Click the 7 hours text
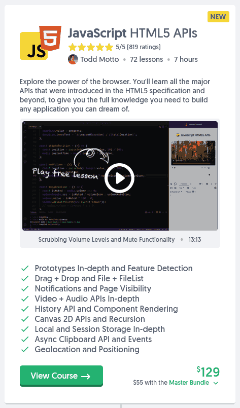This screenshot has width=240, height=408. pyautogui.click(x=186, y=59)
